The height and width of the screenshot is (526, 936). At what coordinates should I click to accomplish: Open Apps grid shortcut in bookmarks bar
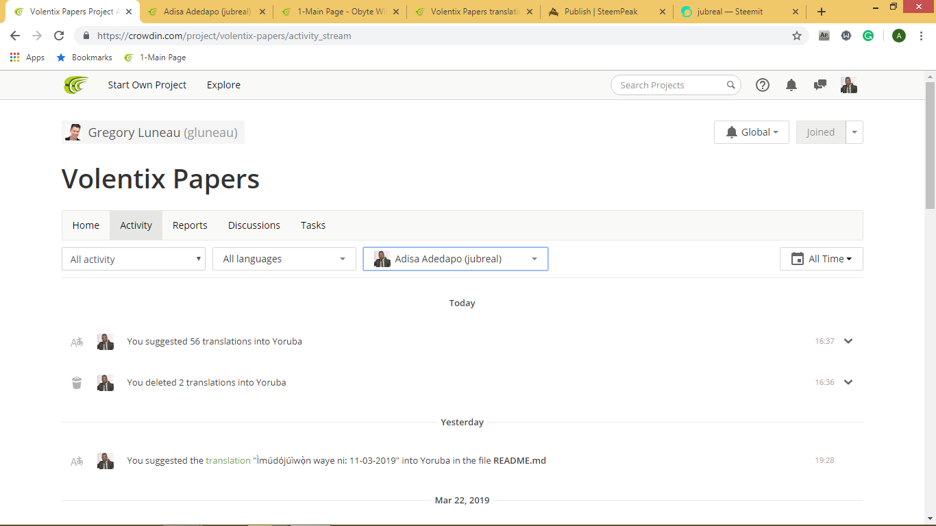(x=27, y=58)
